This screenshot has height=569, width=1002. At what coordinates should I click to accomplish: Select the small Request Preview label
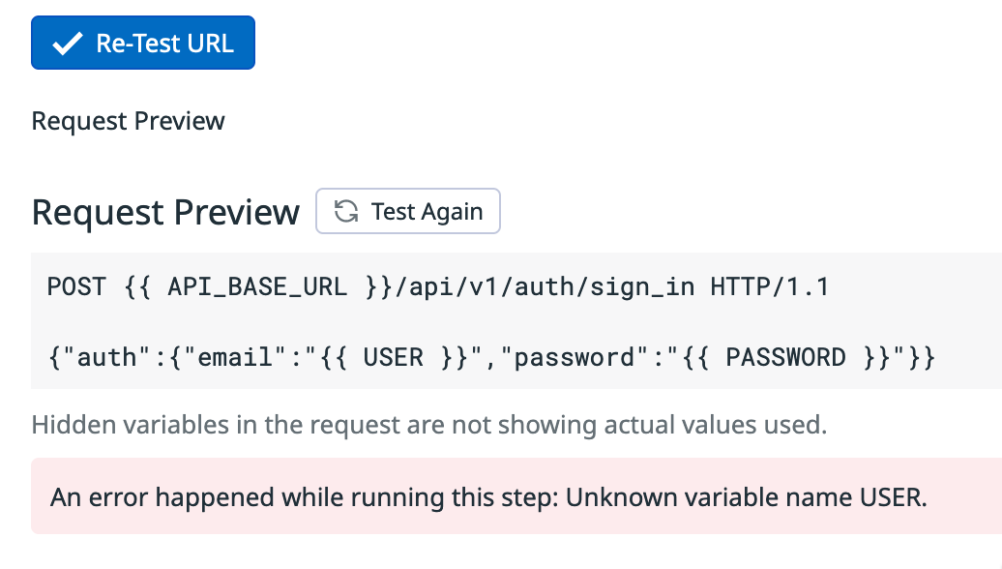[x=128, y=121]
